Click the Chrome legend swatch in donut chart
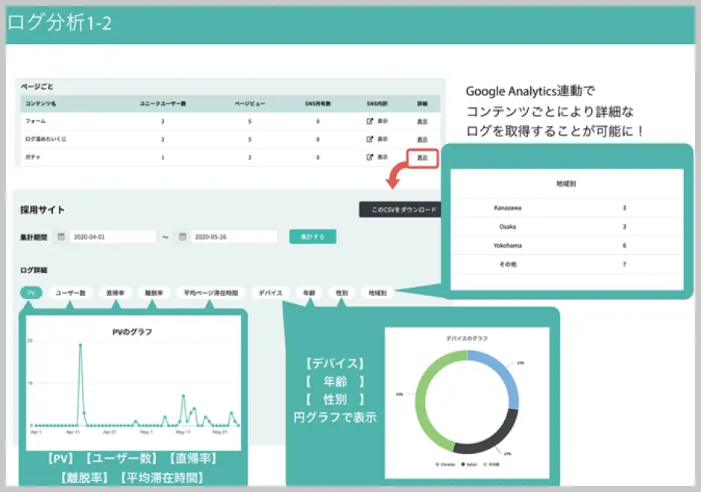 [436, 464]
